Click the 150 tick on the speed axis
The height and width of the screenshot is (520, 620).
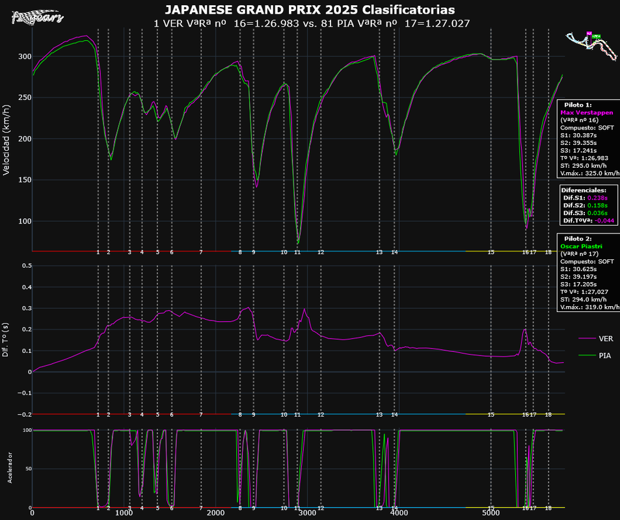[x=23, y=180]
